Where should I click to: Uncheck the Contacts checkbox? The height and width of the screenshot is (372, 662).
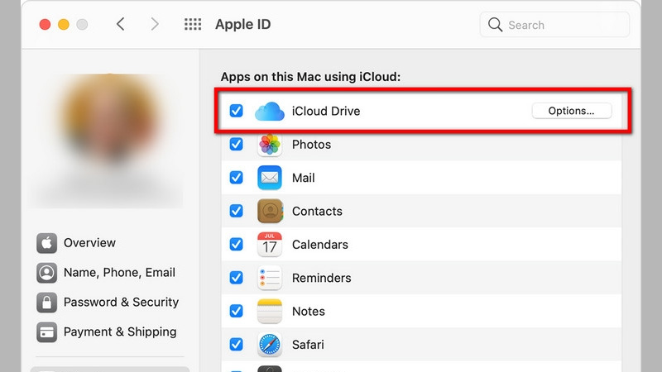(x=236, y=211)
